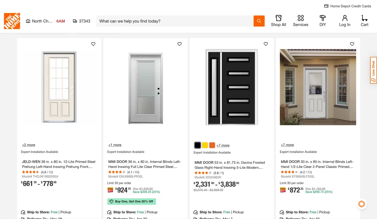Open Live Chat side tab
This screenshot has width=377, height=219.
373,70
